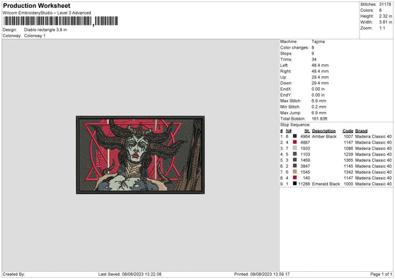
Task: Click the blue swatch in stop 5
Action: (x=295, y=160)
